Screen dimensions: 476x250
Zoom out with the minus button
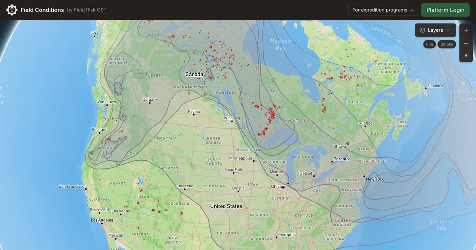pyautogui.click(x=466, y=43)
